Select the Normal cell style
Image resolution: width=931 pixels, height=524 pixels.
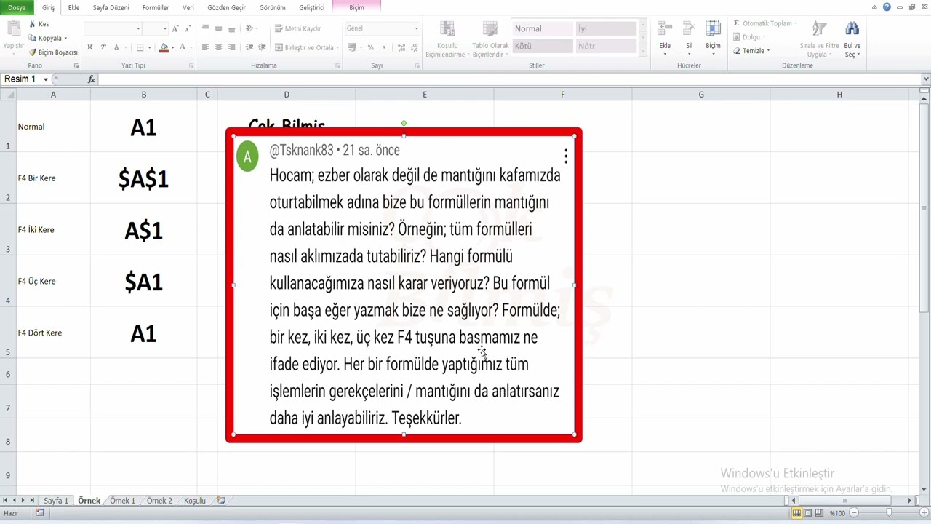[543, 28]
